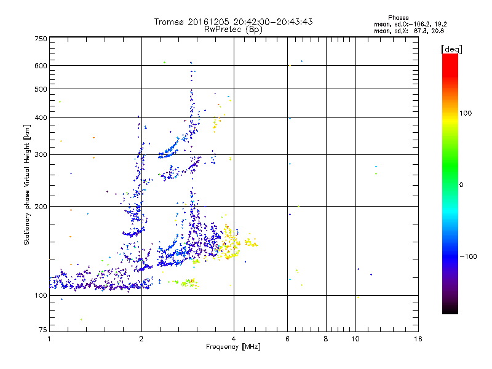The image size is (492, 369).
Task: Click the black bottom of the colorbar
Action: (450, 309)
